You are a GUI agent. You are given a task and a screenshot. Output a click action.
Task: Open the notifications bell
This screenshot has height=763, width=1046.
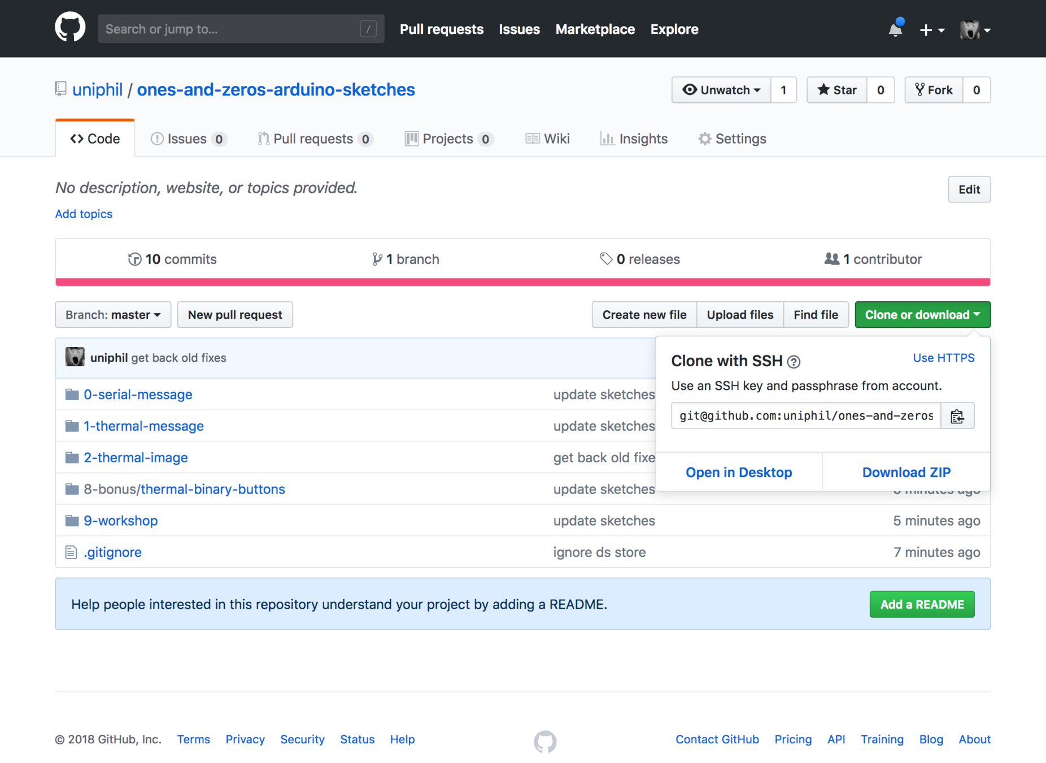896,29
